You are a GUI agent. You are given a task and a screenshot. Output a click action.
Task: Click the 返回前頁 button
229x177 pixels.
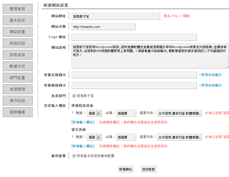click(x=148, y=169)
